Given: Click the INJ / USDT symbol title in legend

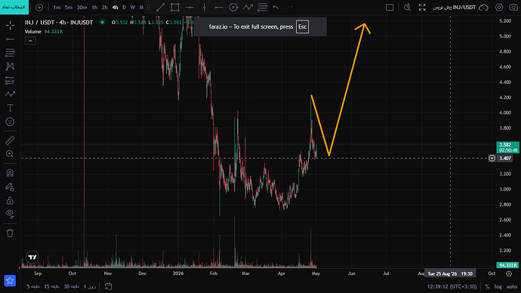Looking at the screenshot, I should [x=59, y=22].
